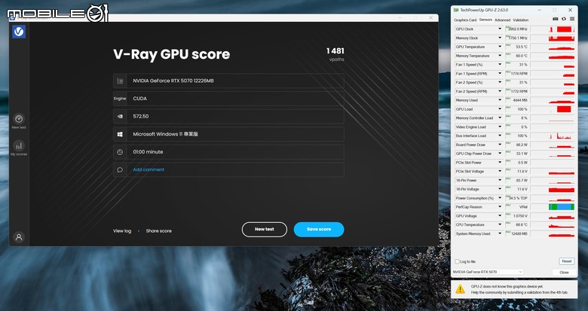Click the Share score link
The width and height of the screenshot is (588, 311).
(x=158, y=231)
